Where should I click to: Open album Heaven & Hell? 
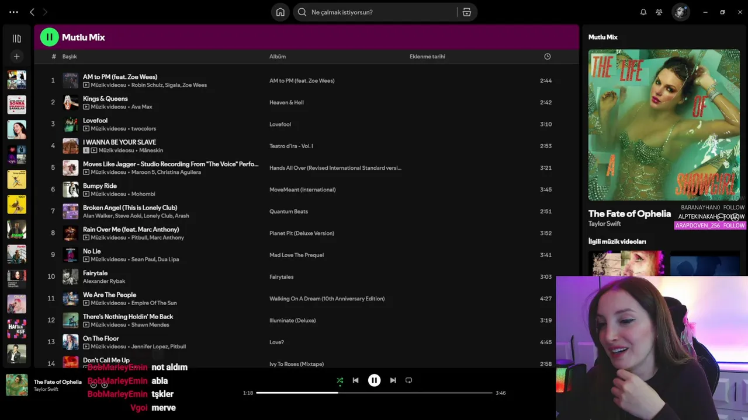286,103
